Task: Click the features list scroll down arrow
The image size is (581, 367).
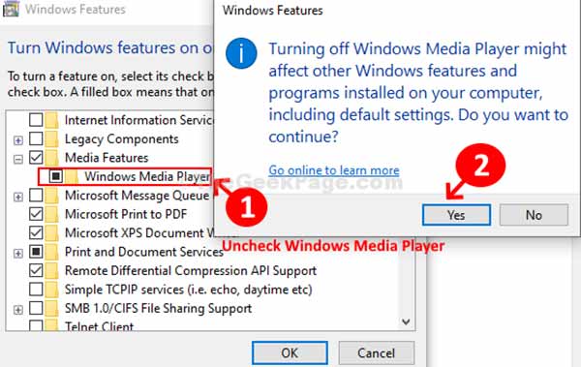Action: tap(406, 321)
